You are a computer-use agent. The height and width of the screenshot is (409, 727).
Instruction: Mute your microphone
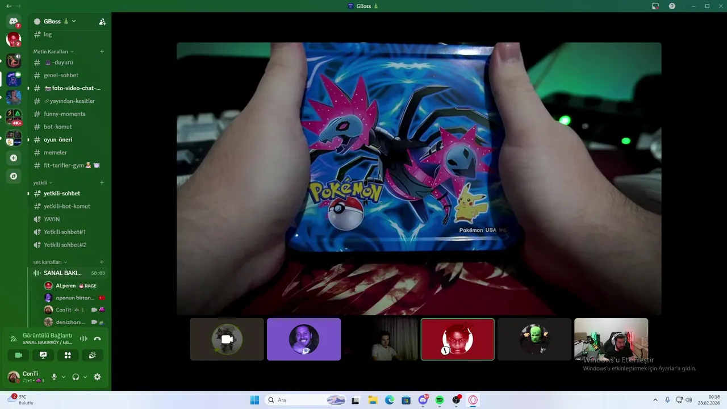[55, 377]
